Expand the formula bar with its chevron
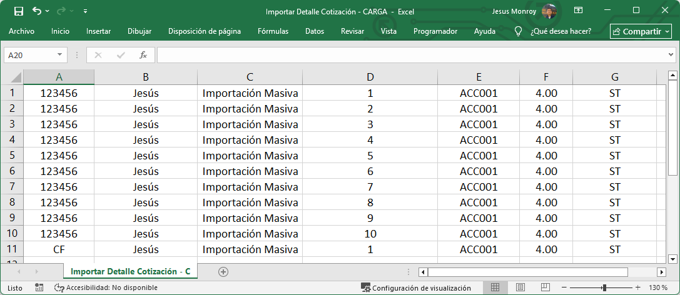Image resolution: width=680 pixels, height=295 pixels. pos(671,55)
